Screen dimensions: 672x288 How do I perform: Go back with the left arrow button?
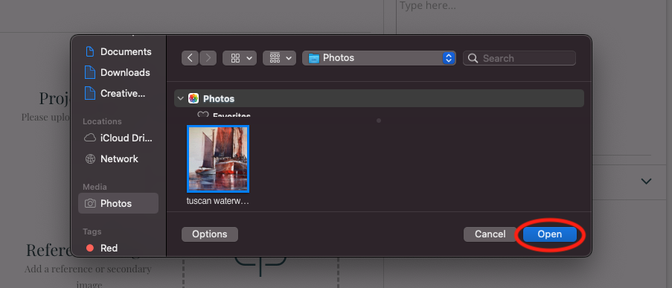pos(190,58)
